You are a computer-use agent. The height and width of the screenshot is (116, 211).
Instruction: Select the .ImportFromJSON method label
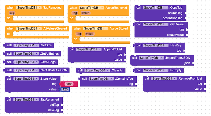[178, 58]
